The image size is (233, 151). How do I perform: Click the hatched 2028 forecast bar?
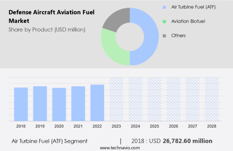pyautogui.click(x=212, y=99)
